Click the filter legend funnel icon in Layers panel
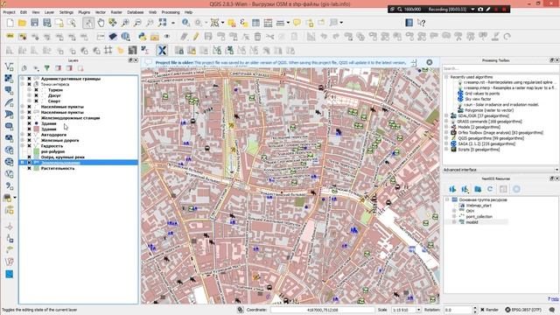The image size is (560, 315). [46, 68]
